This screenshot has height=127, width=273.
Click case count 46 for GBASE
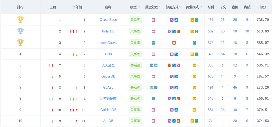click(235, 87)
